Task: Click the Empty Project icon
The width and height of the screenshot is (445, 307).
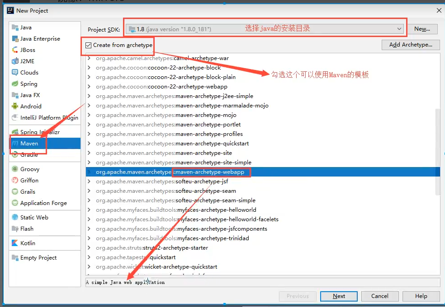Action: point(15,257)
